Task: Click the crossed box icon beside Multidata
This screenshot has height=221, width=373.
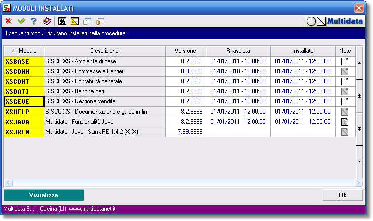Action: [x=321, y=21]
